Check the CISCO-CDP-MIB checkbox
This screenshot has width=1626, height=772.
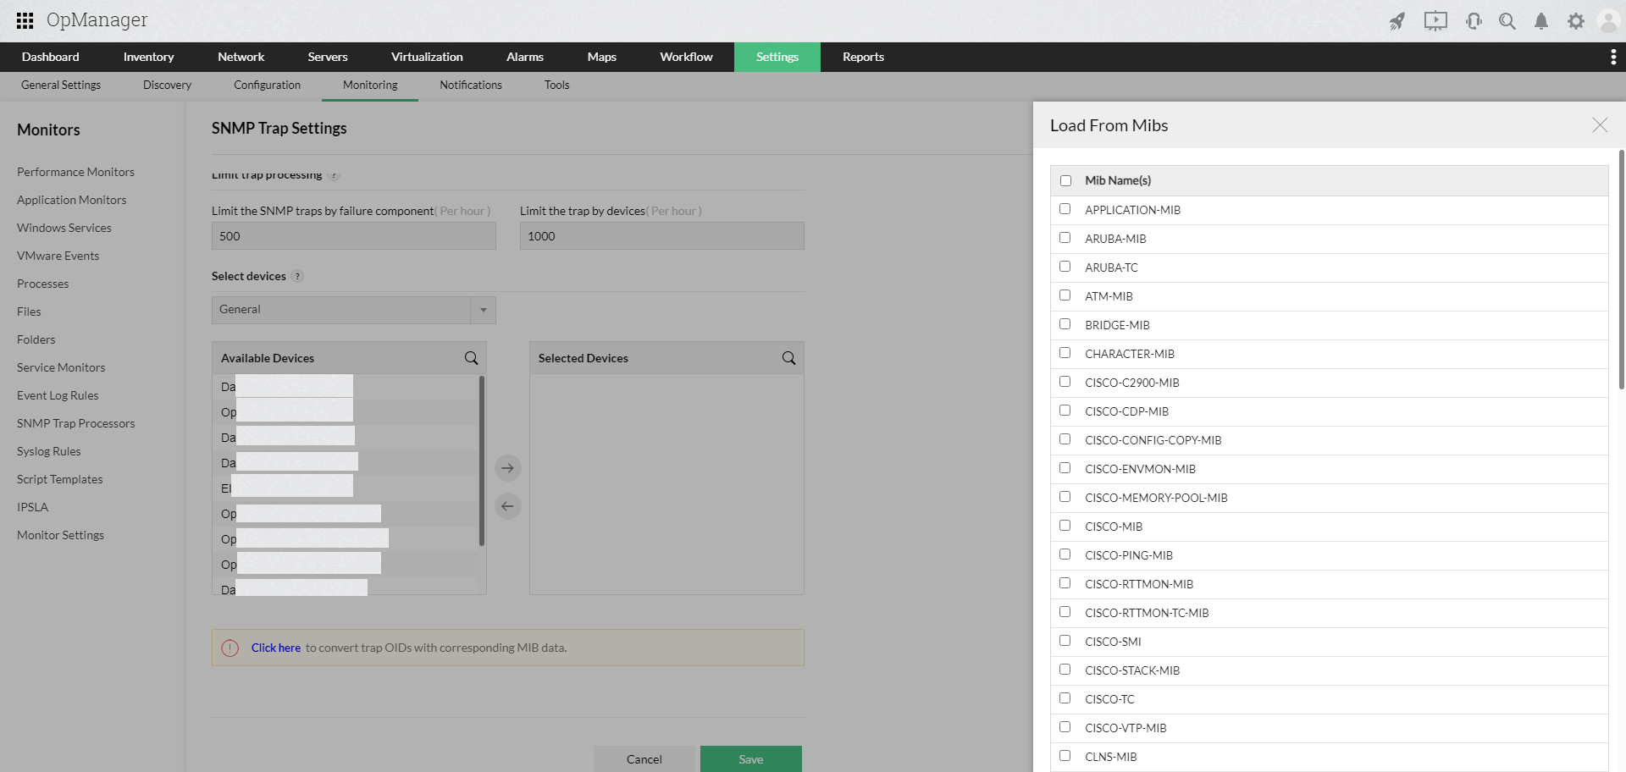tap(1065, 411)
